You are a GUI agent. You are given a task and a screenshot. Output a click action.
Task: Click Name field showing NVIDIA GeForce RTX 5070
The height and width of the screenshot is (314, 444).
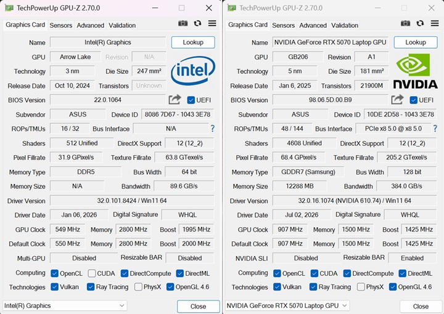point(331,42)
